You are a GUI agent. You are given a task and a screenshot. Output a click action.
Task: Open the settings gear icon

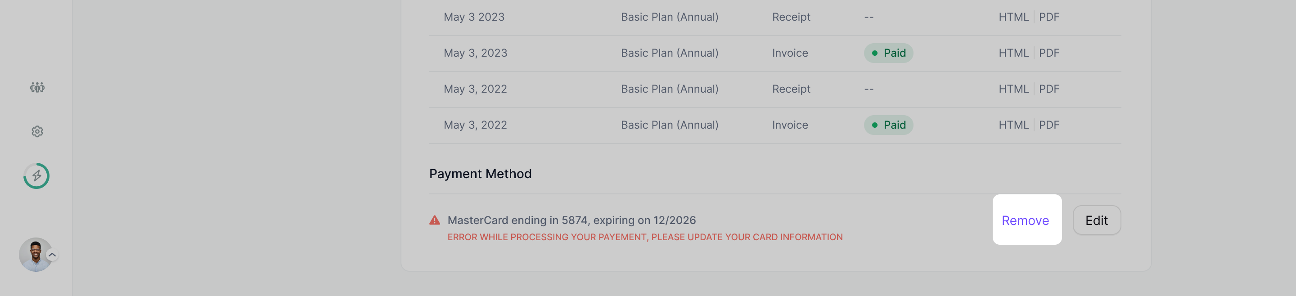click(x=37, y=132)
